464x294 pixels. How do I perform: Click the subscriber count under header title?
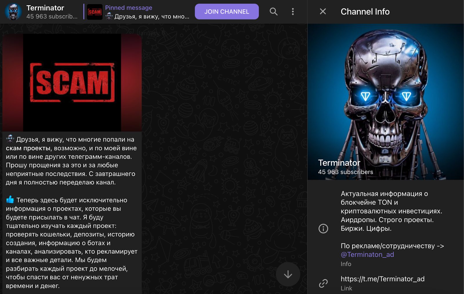coord(52,17)
